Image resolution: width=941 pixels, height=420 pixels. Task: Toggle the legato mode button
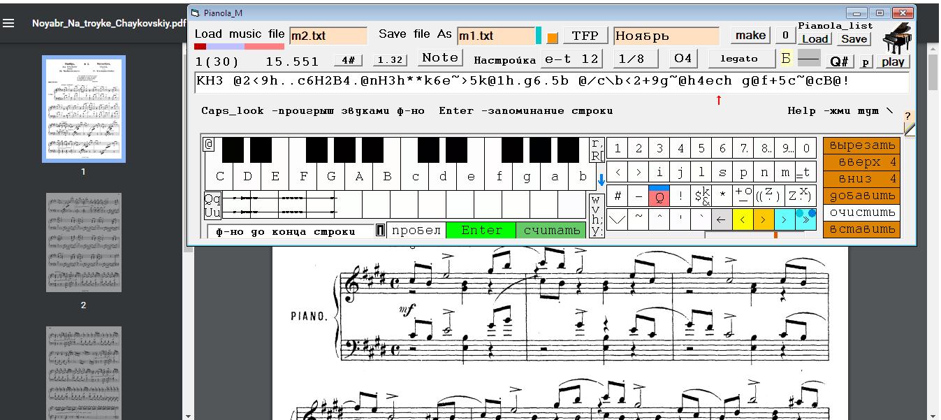pos(743,59)
